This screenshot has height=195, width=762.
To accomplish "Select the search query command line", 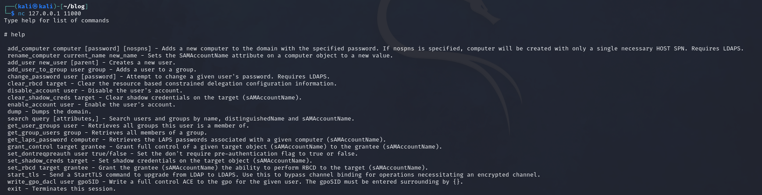I will [181, 119].
